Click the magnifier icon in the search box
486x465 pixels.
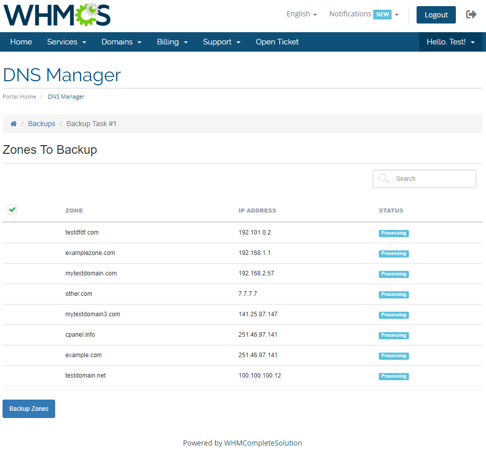[x=384, y=179]
